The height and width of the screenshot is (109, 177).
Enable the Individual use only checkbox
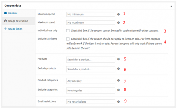[68, 31]
